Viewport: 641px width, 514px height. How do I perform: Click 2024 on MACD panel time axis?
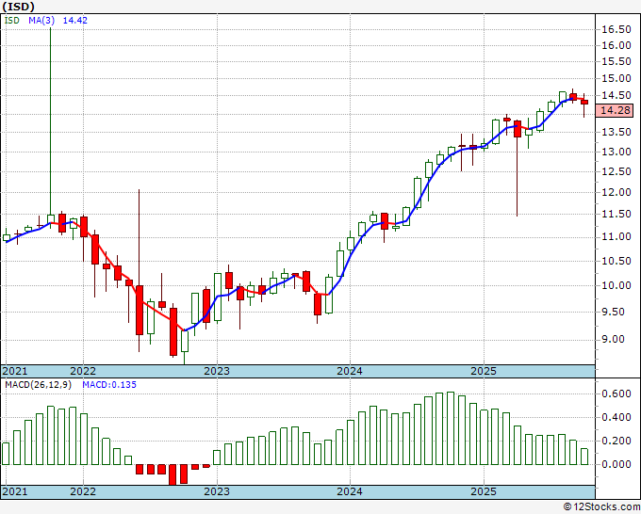coord(350,491)
